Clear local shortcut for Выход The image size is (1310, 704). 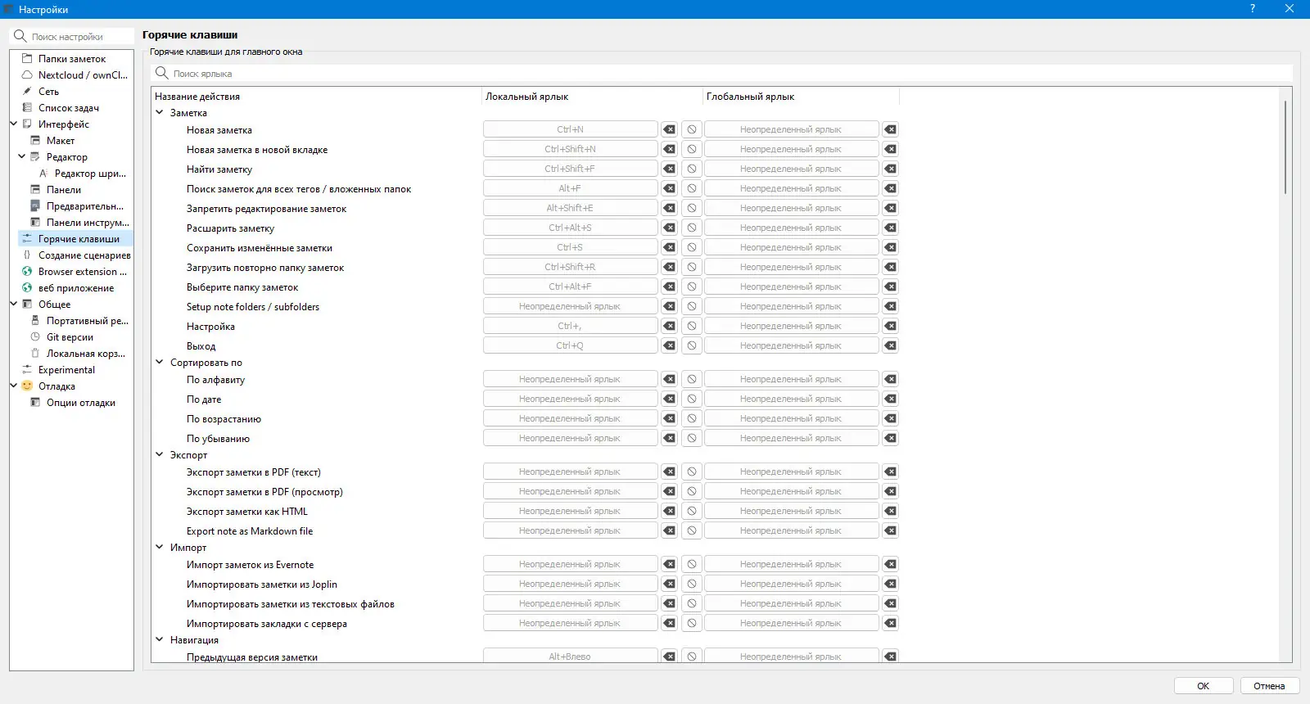point(669,345)
